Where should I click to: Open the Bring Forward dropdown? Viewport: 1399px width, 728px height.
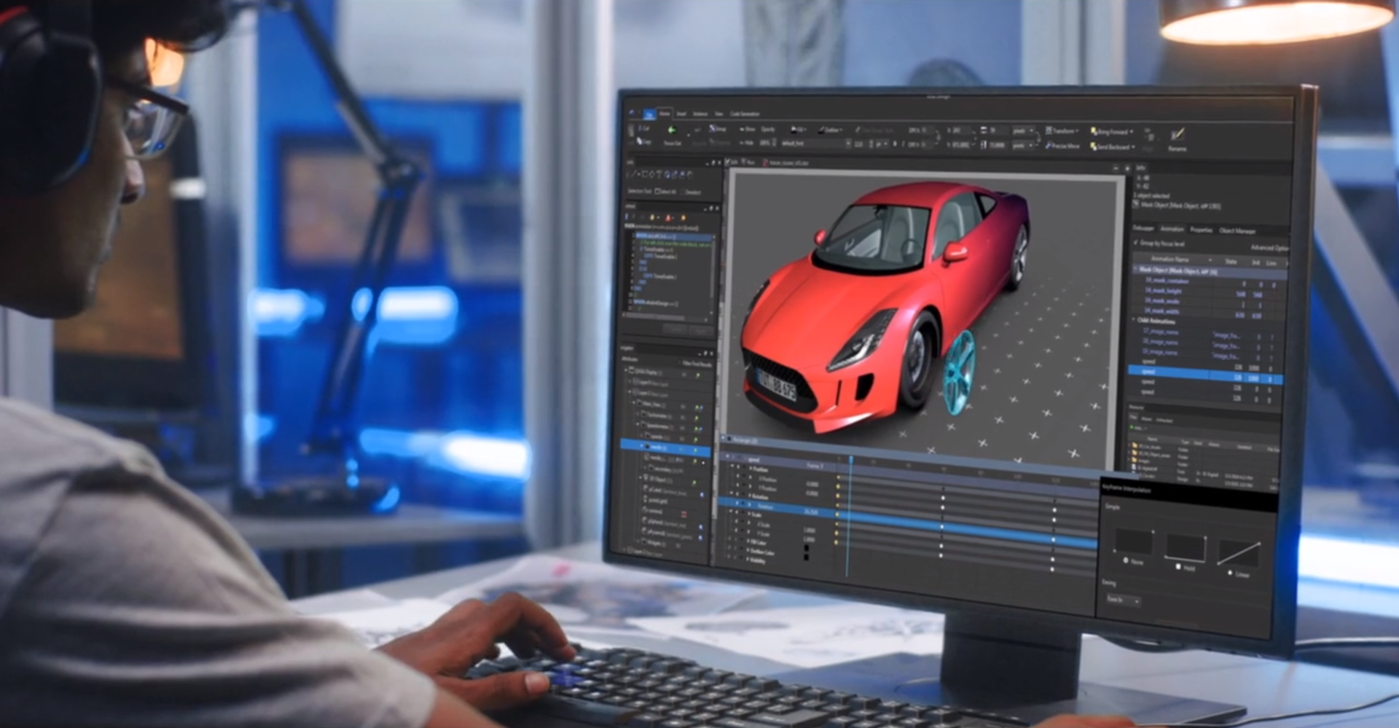tap(1112, 132)
